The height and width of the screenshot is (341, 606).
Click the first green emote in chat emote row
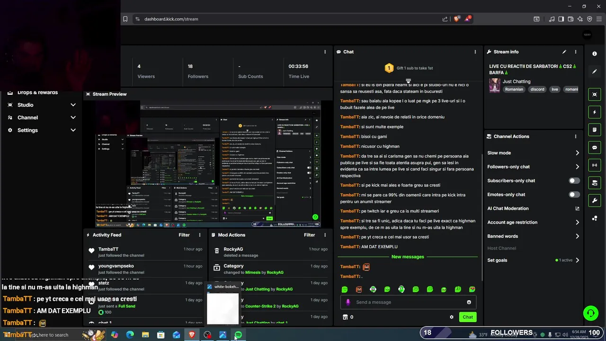click(x=345, y=289)
